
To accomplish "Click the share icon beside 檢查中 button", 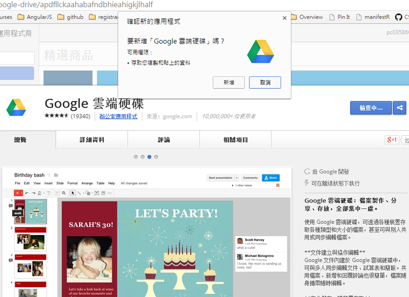I will (x=400, y=108).
